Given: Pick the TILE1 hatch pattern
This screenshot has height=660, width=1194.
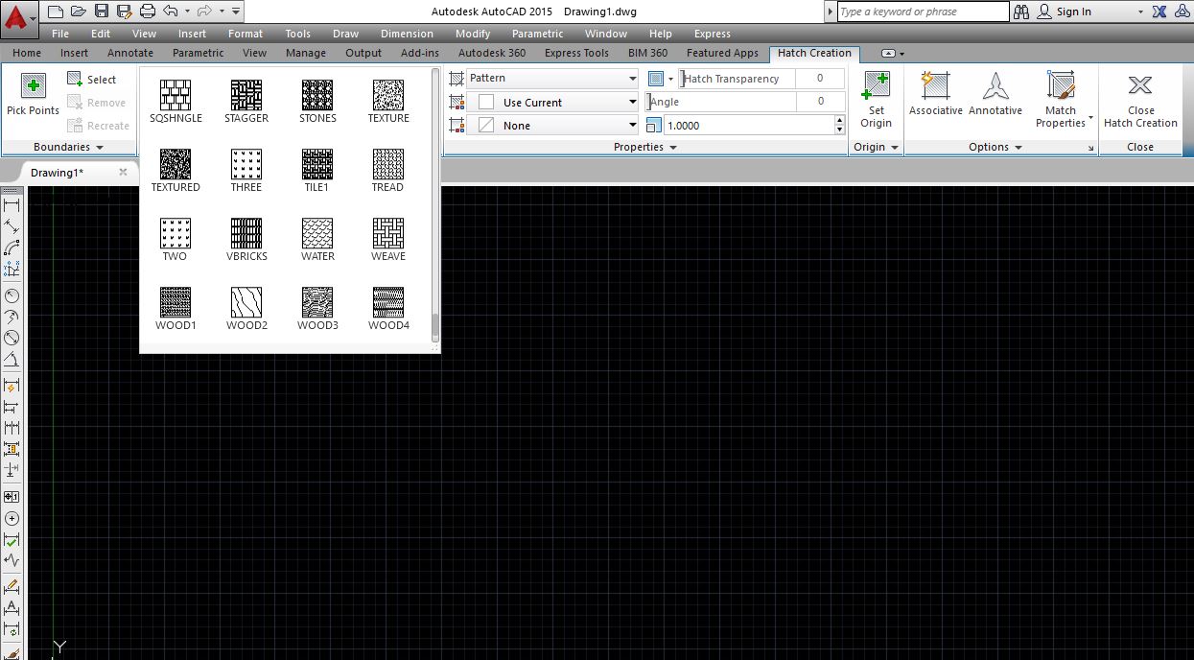Looking at the screenshot, I should (317, 170).
